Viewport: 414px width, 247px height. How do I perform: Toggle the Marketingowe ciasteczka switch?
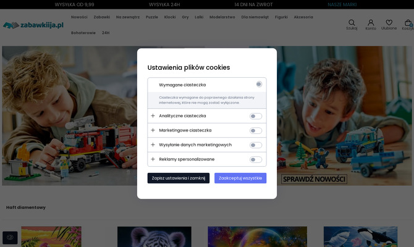click(256, 131)
